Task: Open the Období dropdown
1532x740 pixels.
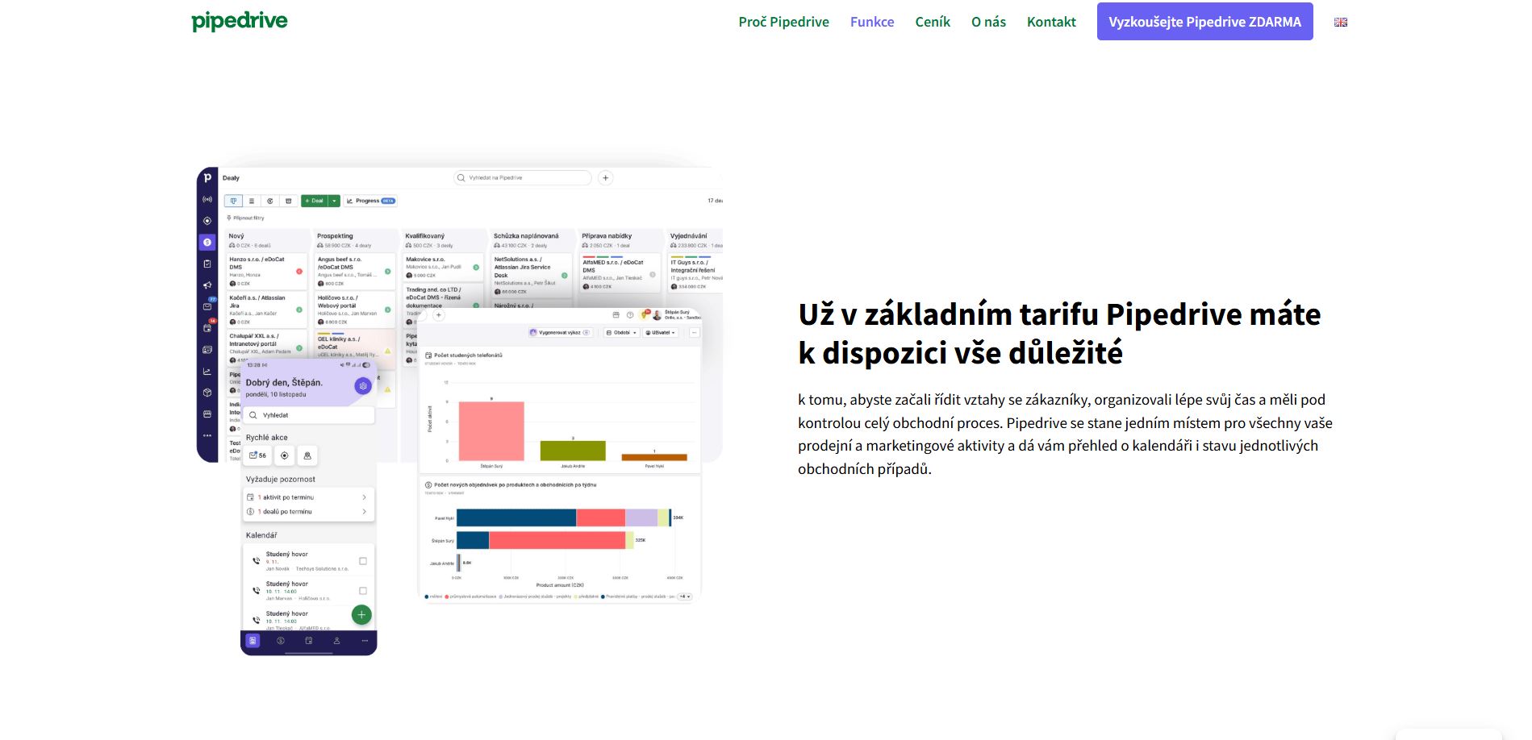Action: click(621, 332)
